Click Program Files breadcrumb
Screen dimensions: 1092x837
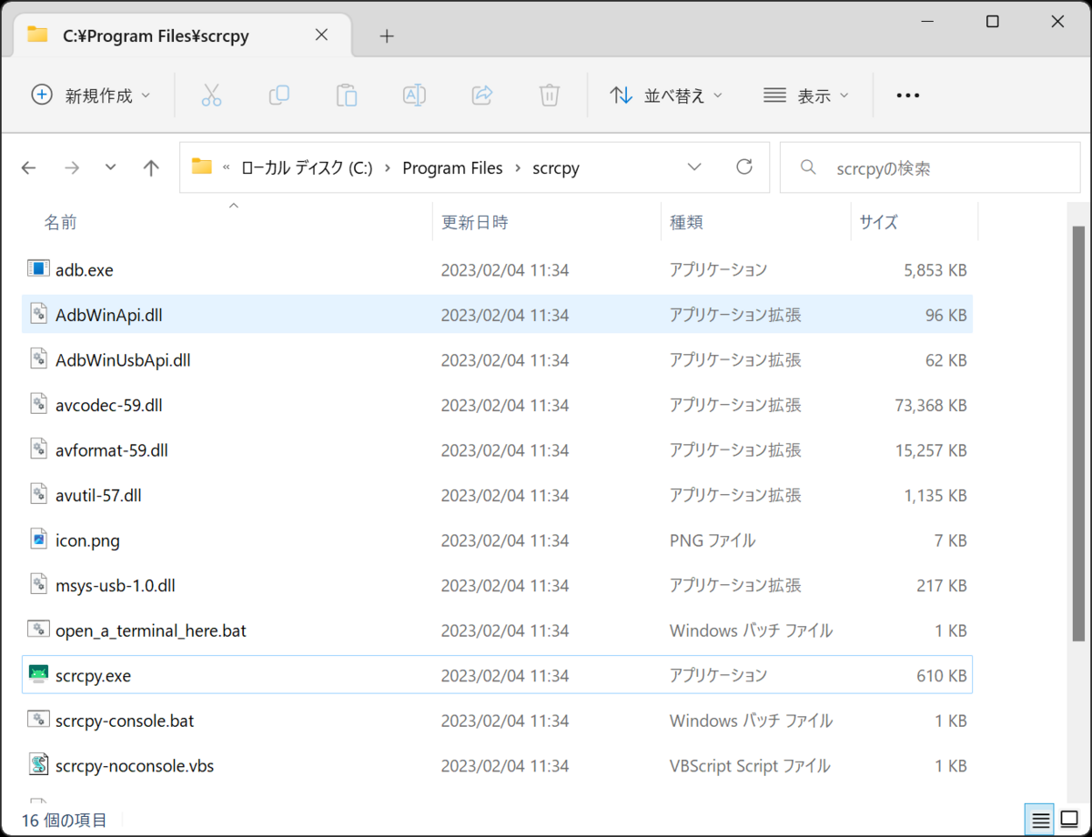pyautogui.click(x=452, y=168)
